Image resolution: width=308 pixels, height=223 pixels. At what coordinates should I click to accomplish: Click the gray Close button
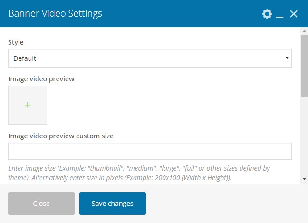[41, 204]
